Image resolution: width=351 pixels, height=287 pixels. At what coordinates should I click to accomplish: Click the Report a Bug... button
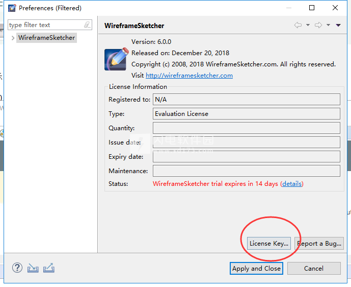319,244
